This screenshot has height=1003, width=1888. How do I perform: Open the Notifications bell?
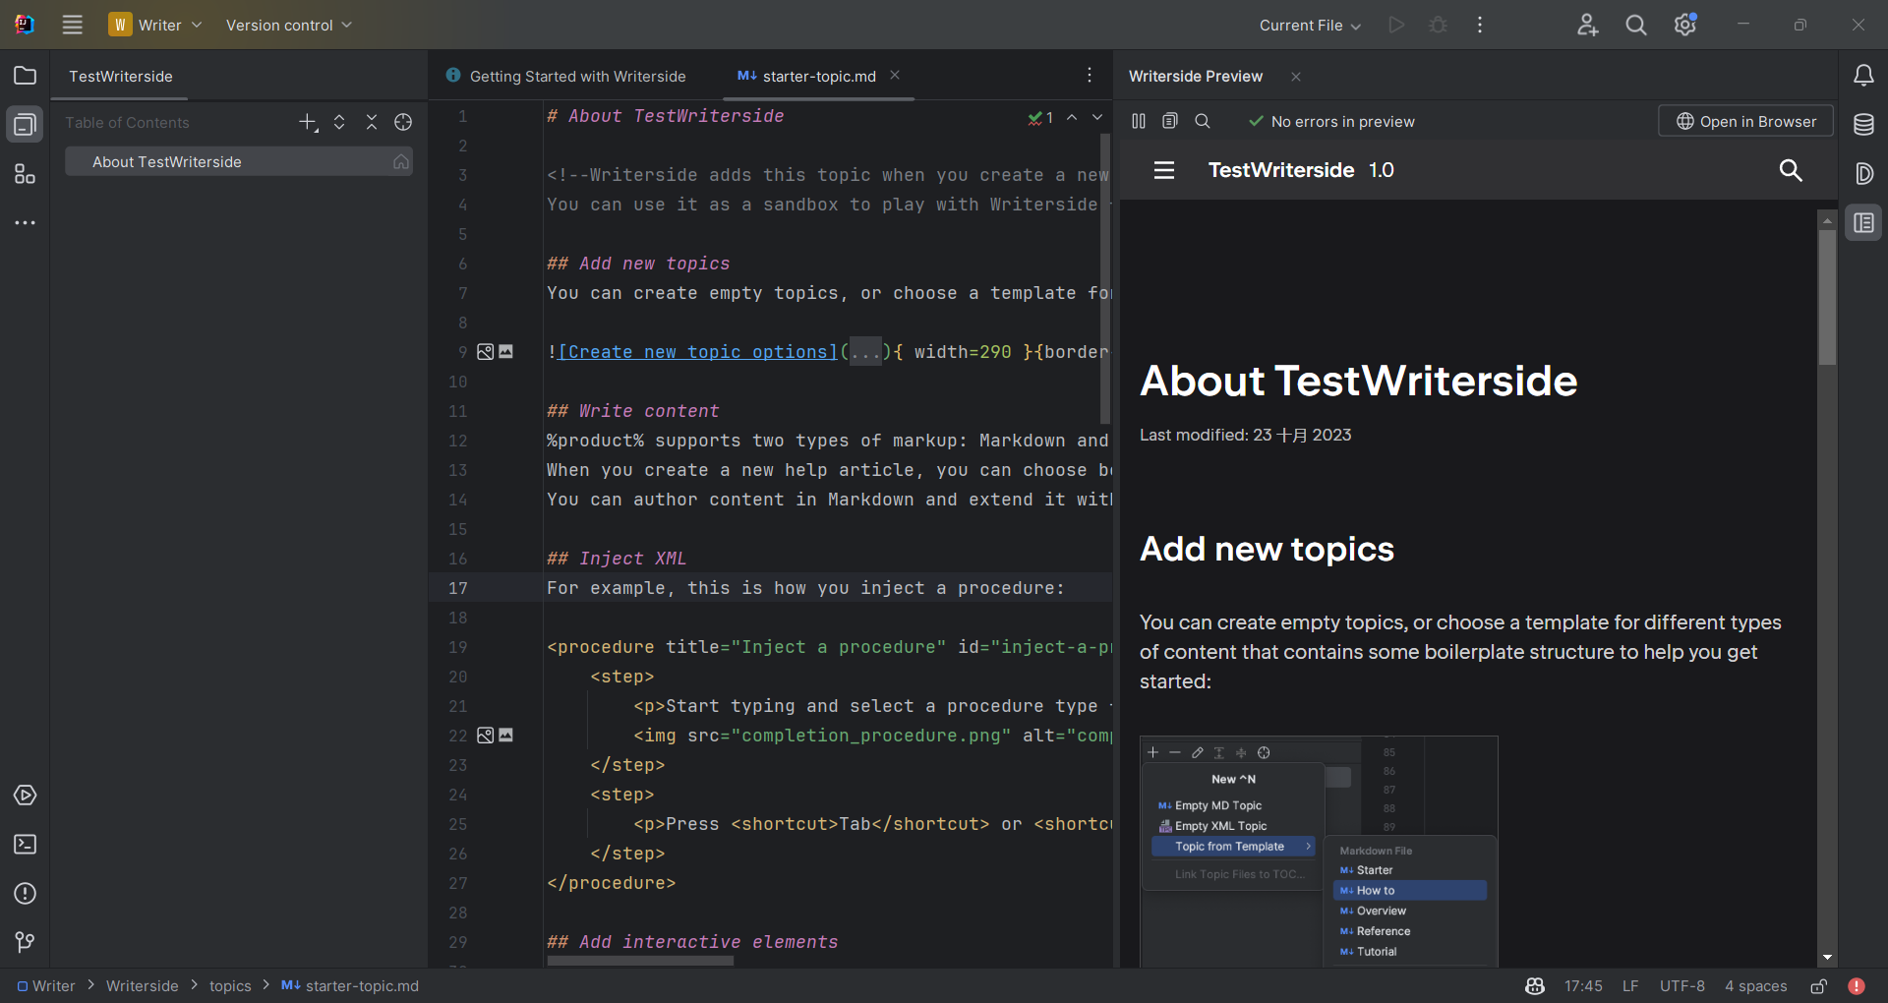tap(1863, 76)
